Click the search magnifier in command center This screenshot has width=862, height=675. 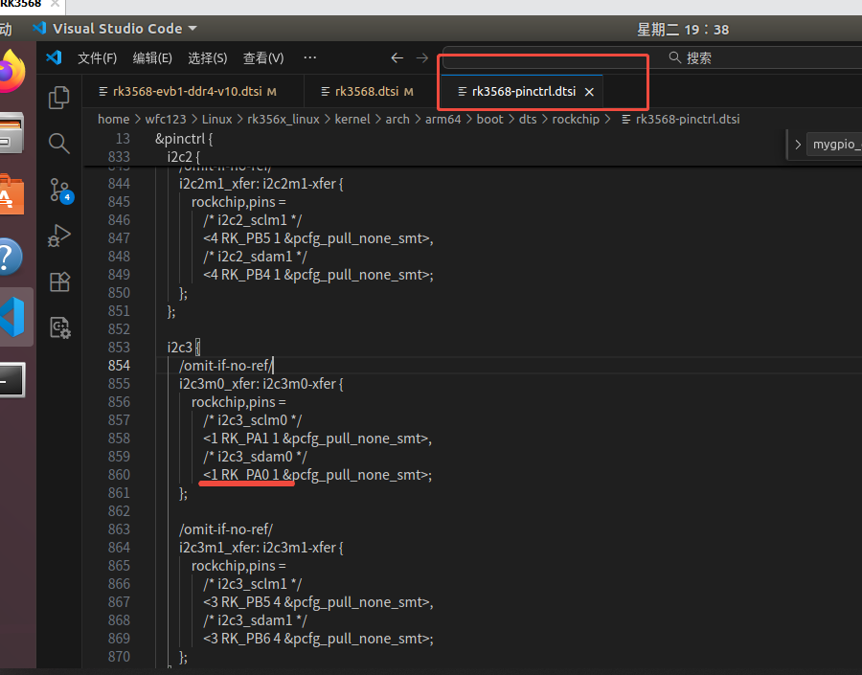(x=674, y=57)
